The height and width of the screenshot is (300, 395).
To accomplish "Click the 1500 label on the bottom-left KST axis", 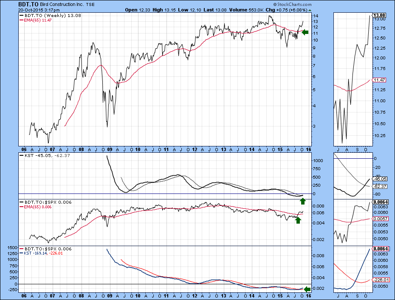I will (x=12, y=248).
